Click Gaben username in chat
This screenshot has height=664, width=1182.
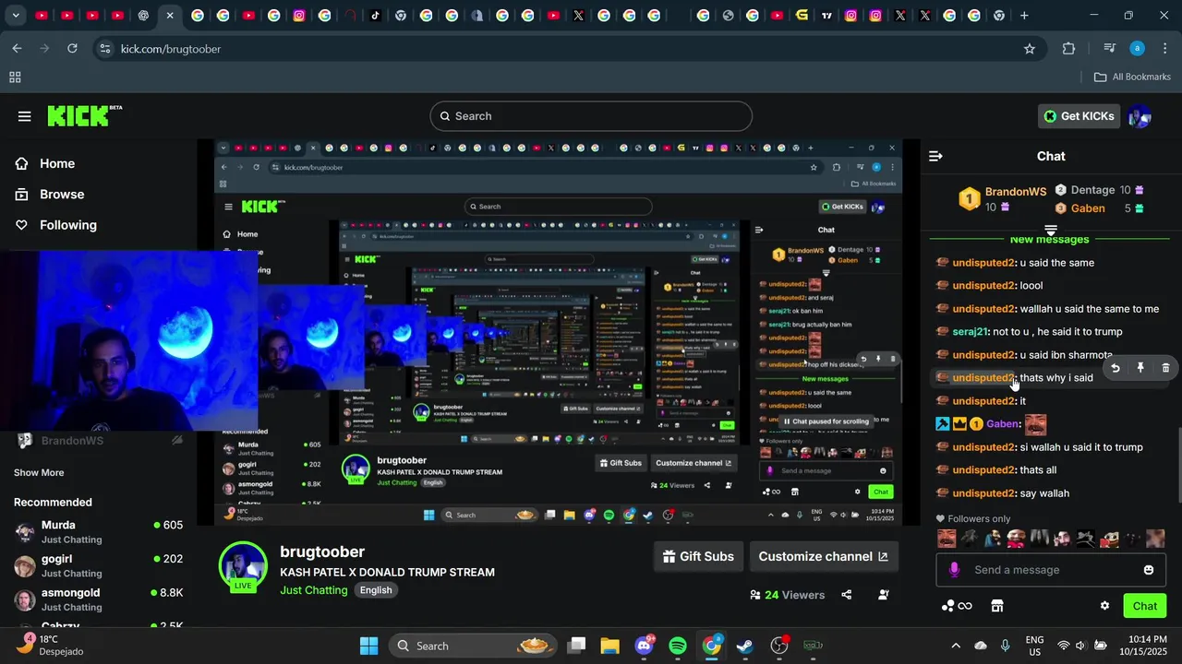1002,424
